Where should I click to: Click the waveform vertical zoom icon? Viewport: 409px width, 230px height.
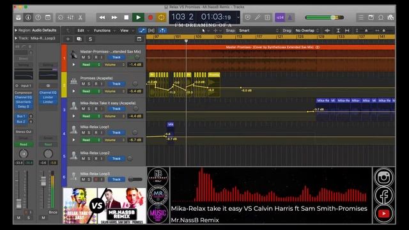[x=327, y=31]
